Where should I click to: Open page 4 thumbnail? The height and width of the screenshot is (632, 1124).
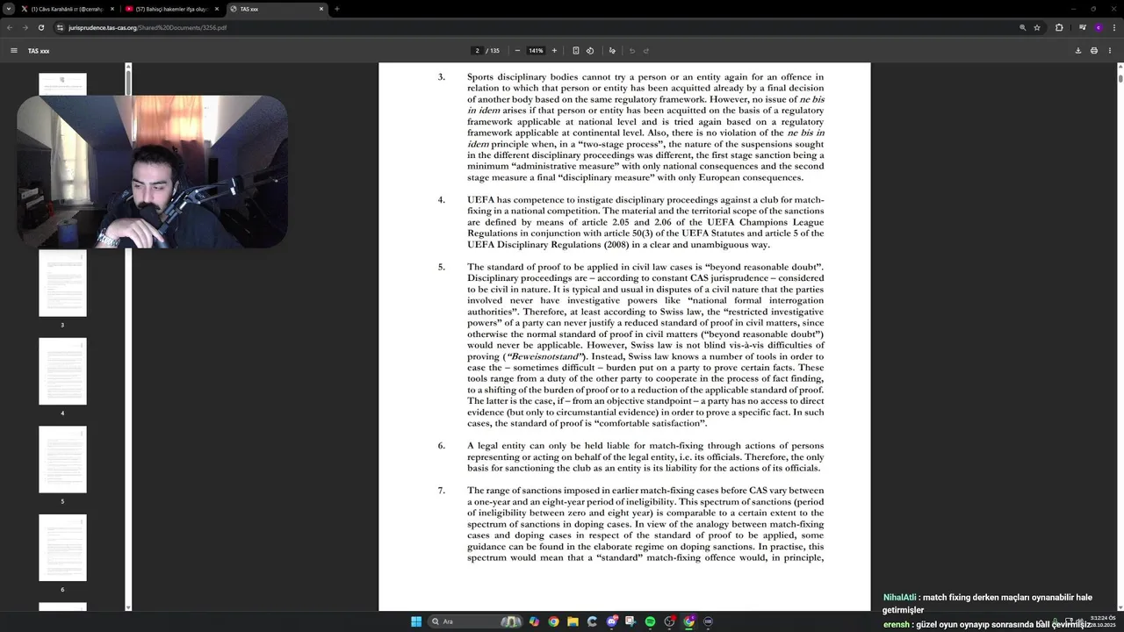click(x=62, y=371)
